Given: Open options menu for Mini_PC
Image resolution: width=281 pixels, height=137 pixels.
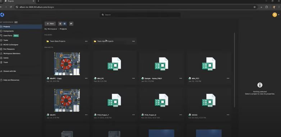Looking at the screenshot, I should 133,78.
